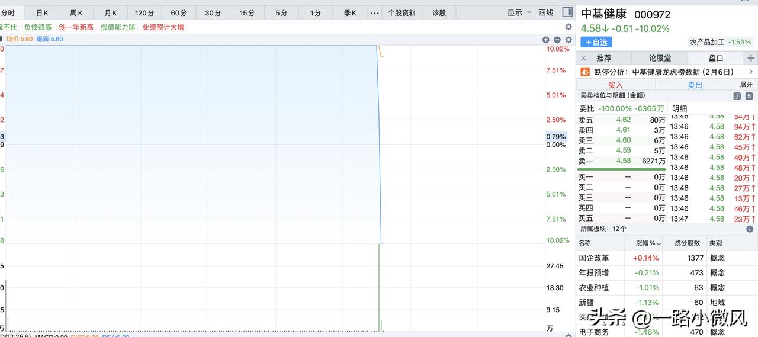
Task: Click the 偿债能力弱 tag
Action: (x=118, y=27)
